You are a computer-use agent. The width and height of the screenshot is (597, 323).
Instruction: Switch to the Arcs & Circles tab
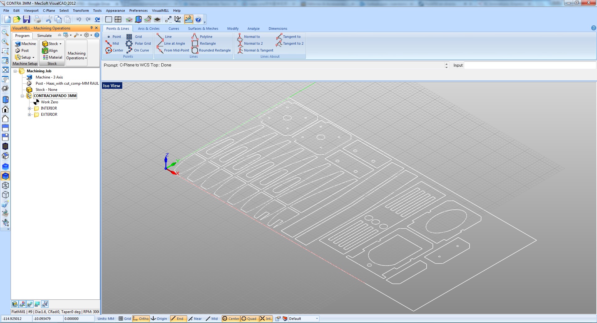pyautogui.click(x=148, y=29)
